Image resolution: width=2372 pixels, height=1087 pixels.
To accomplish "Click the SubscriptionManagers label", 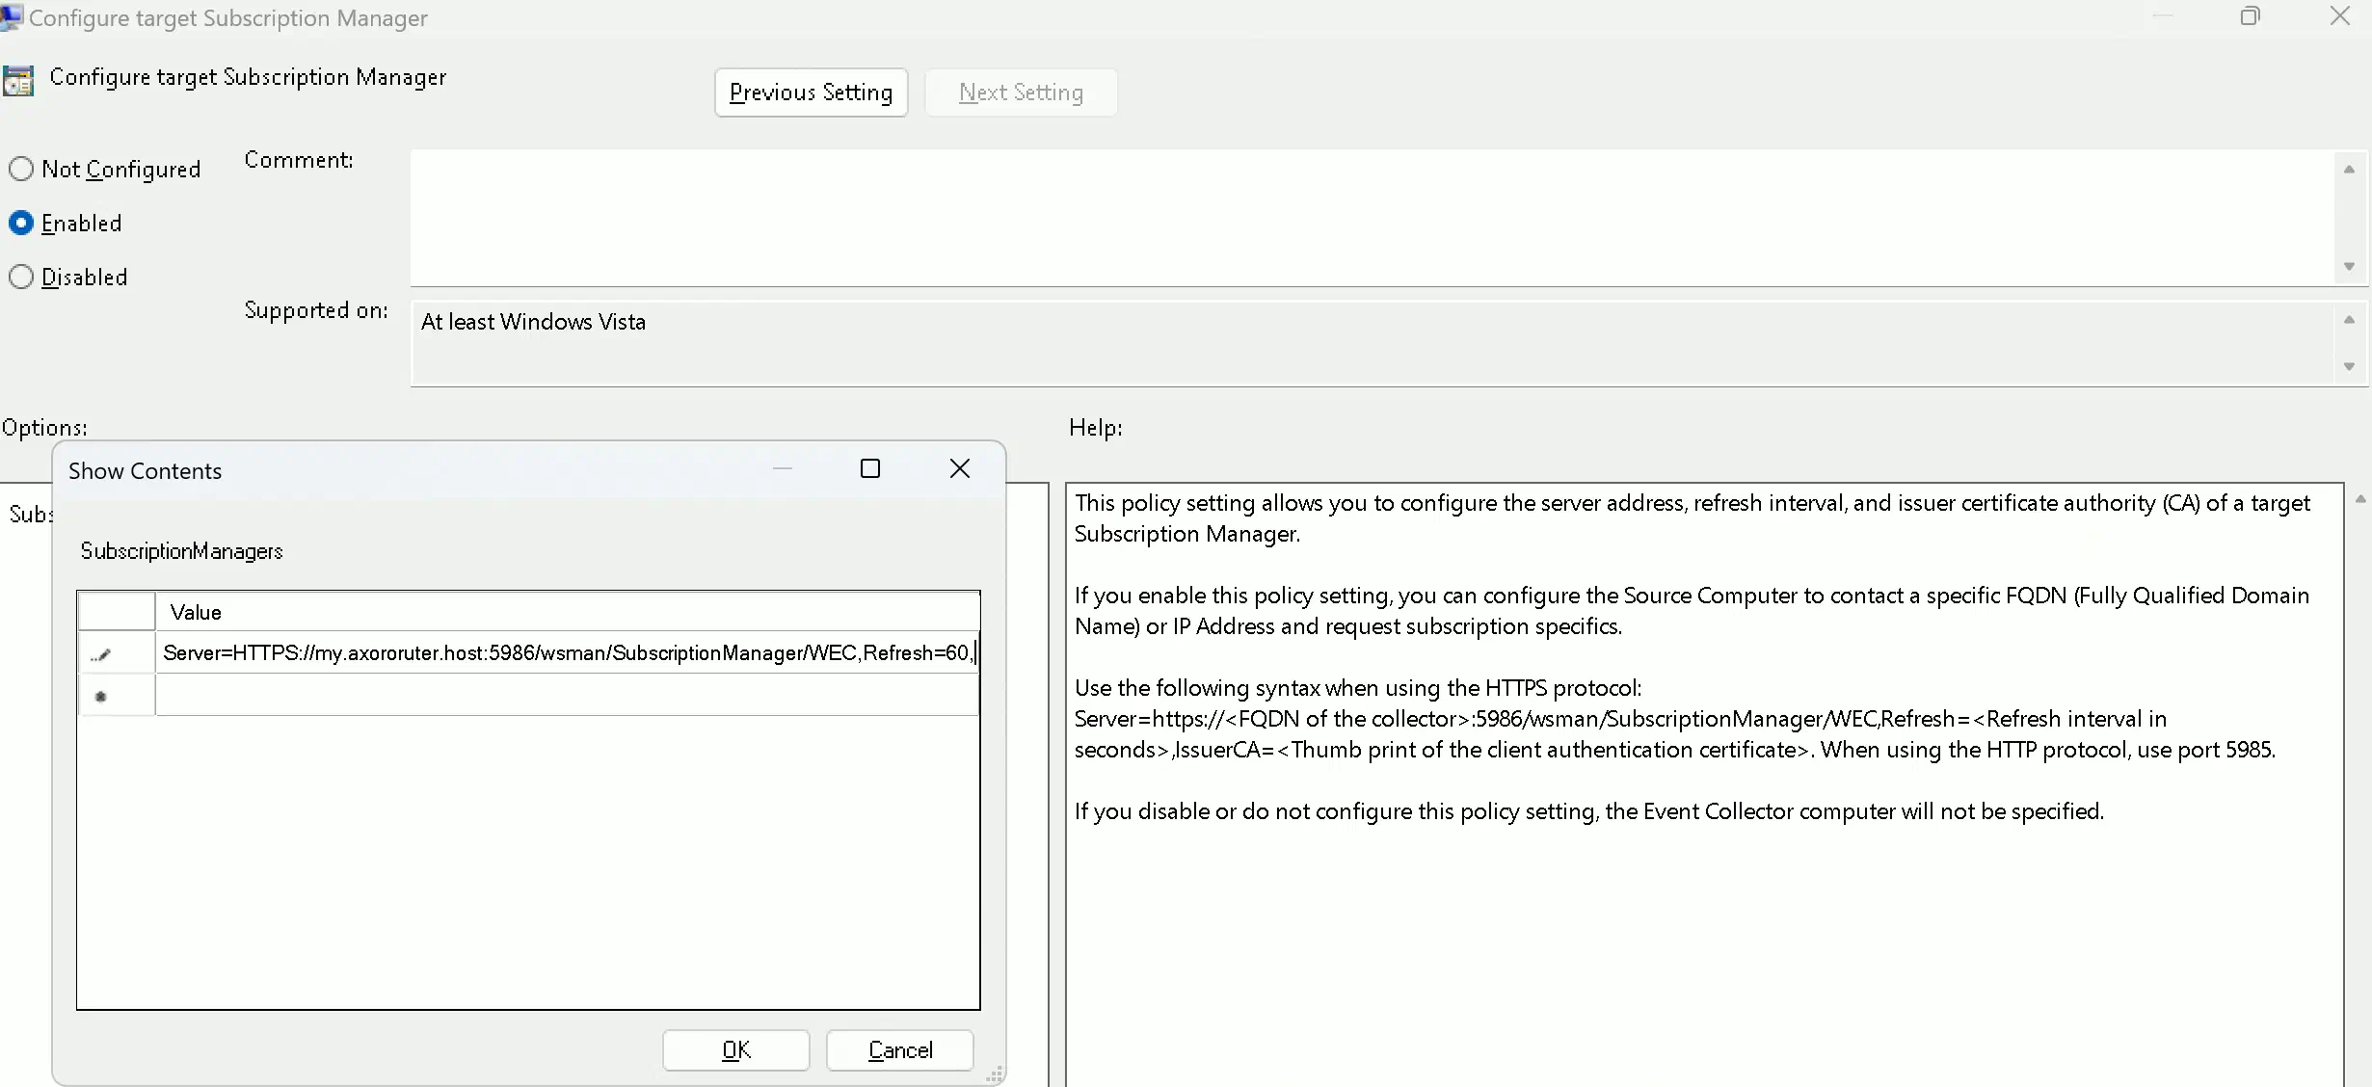I will tap(181, 551).
